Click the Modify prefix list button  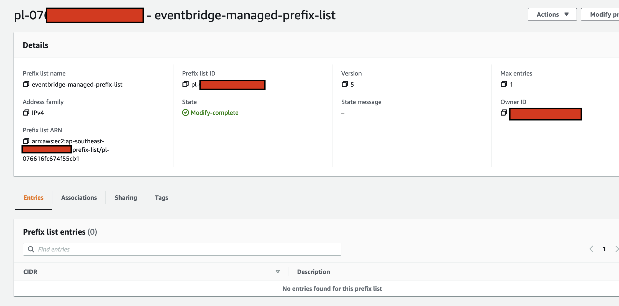[x=600, y=14]
